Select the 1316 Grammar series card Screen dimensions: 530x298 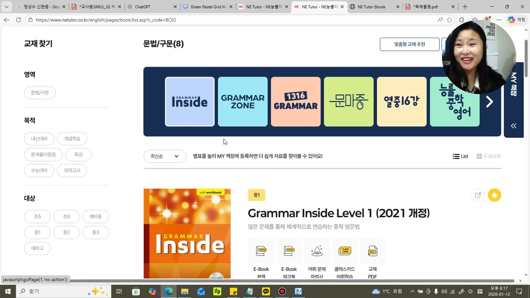point(296,101)
